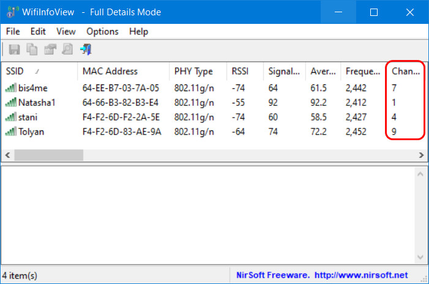
Task: Click channel value 4 in stani row
Action: tap(394, 117)
